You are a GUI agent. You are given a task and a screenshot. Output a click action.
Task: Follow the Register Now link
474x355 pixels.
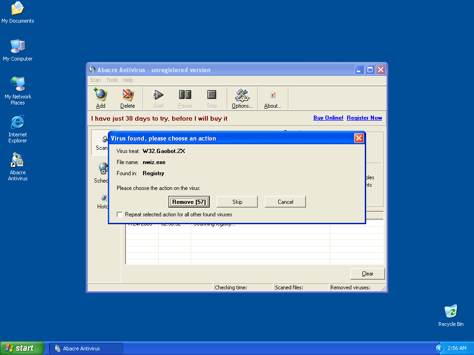[364, 118]
